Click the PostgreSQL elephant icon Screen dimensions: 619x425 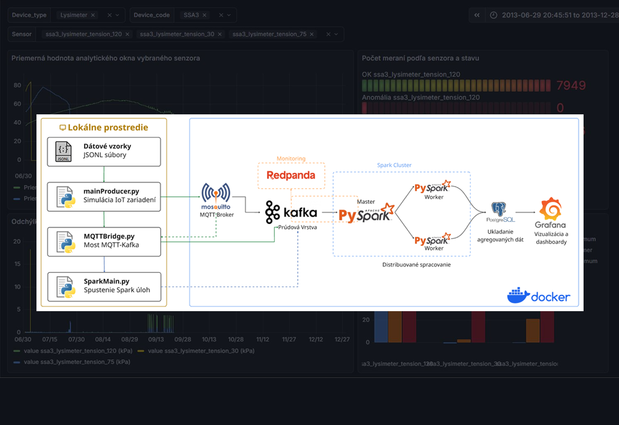pyautogui.click(x=499, y=209)
